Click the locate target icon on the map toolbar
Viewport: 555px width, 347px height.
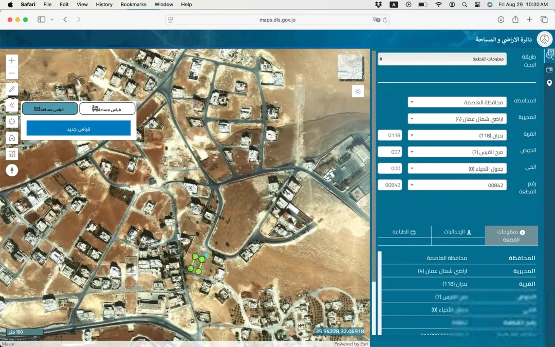12,121
